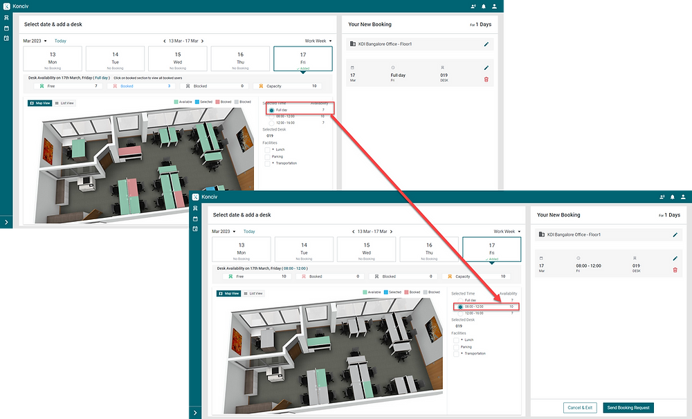Select the 12:00 - 16:00 time slot radio
This screenshot has height=419, width=692.
point(460,313)
